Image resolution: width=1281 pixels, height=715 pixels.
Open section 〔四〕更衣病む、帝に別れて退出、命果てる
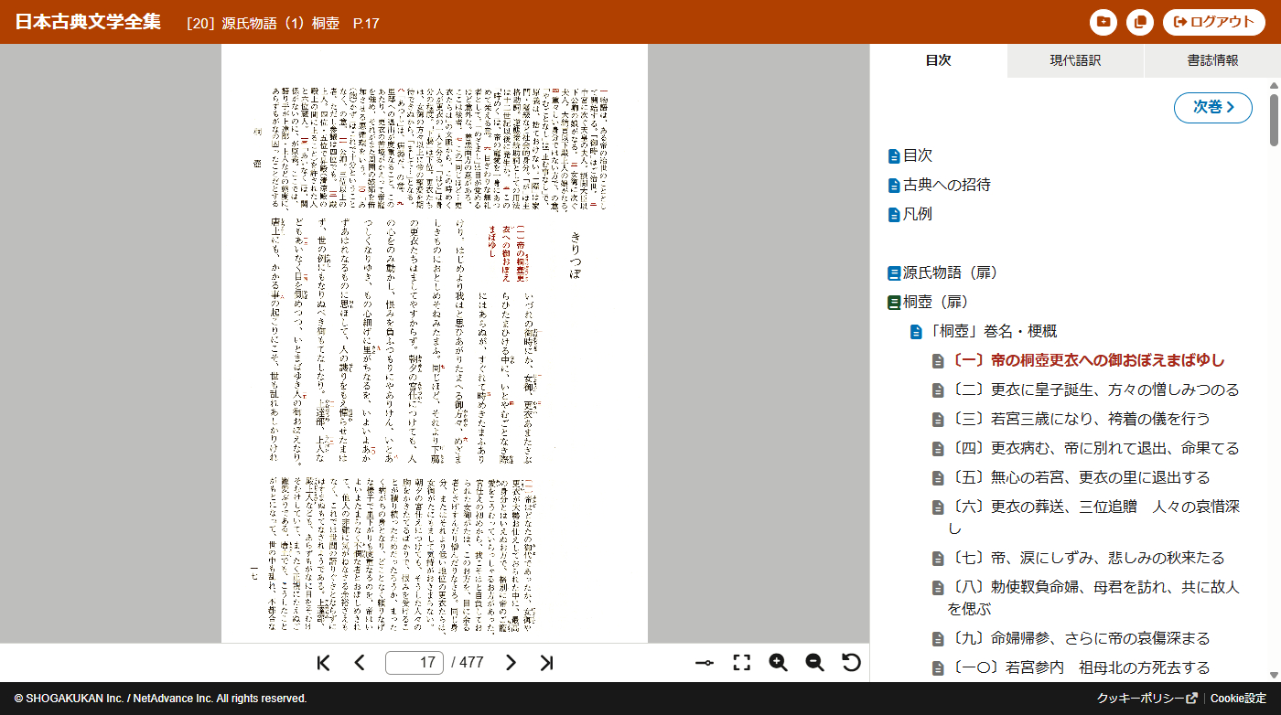(1095, 448)
